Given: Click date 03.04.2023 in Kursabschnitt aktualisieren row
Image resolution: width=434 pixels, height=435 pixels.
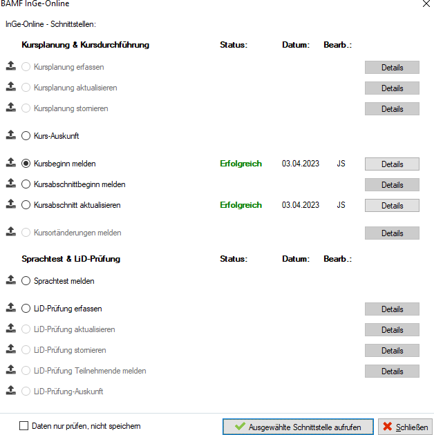Looking at the screenshot, I should tap(301, 205).
